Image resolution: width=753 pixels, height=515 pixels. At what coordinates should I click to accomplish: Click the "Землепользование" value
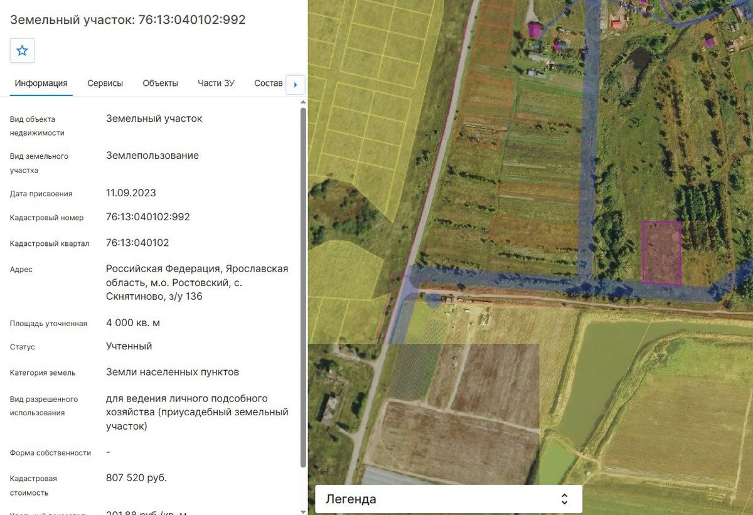click(x=152, y=156)
